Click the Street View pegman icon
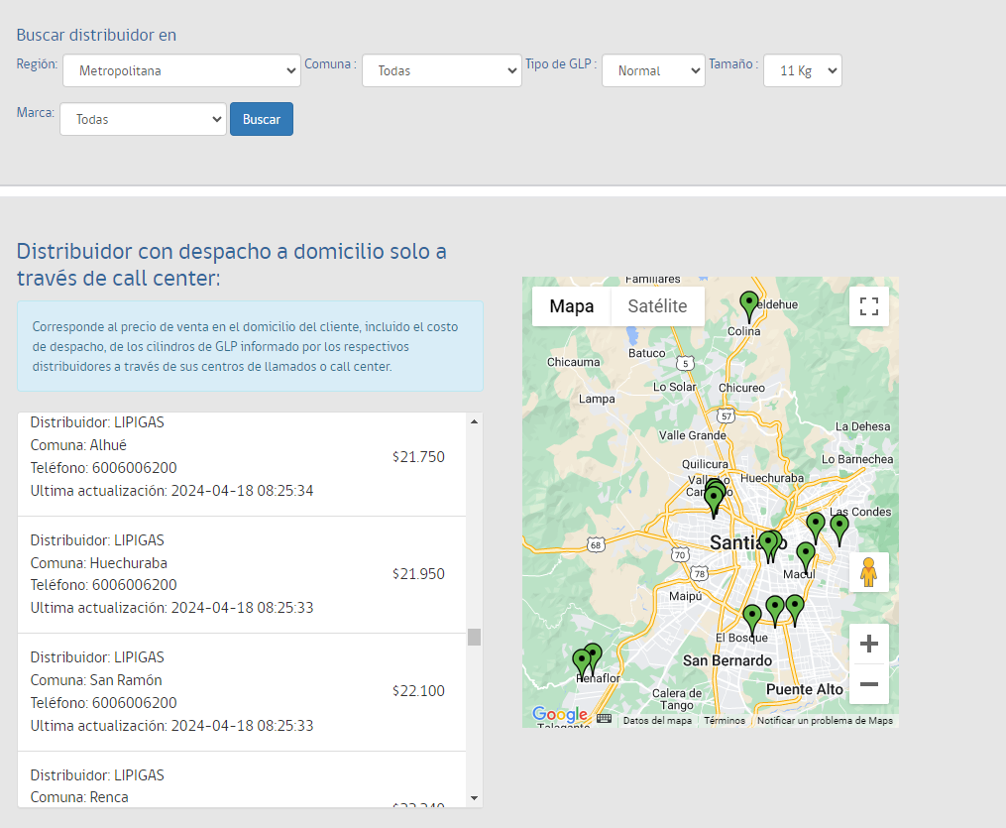Image resolution: width=1006 pixels, height=828 pixels. (x=868, y=572)
